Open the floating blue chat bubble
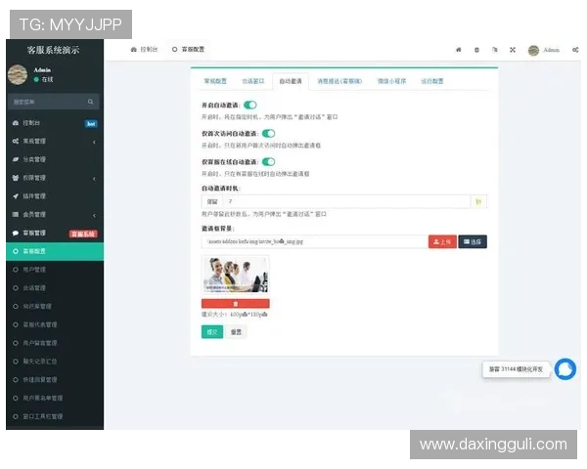Image resolution: width=587 pixels, height=469 pixels. (564, 369)
